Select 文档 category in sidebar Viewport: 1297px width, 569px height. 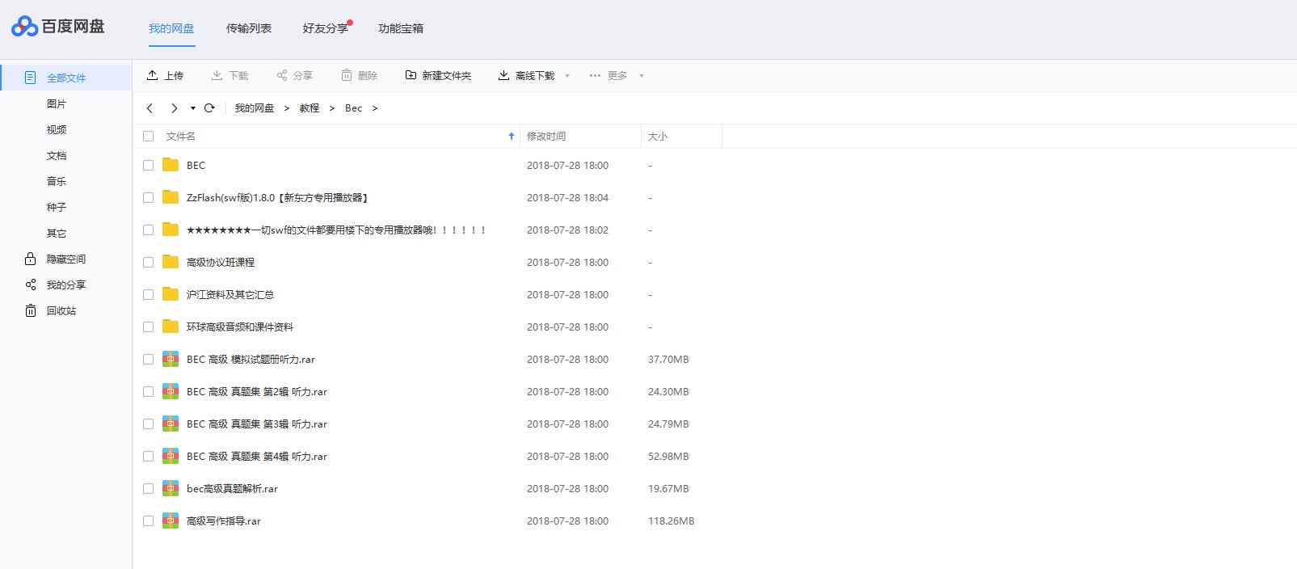click(57, 155)
